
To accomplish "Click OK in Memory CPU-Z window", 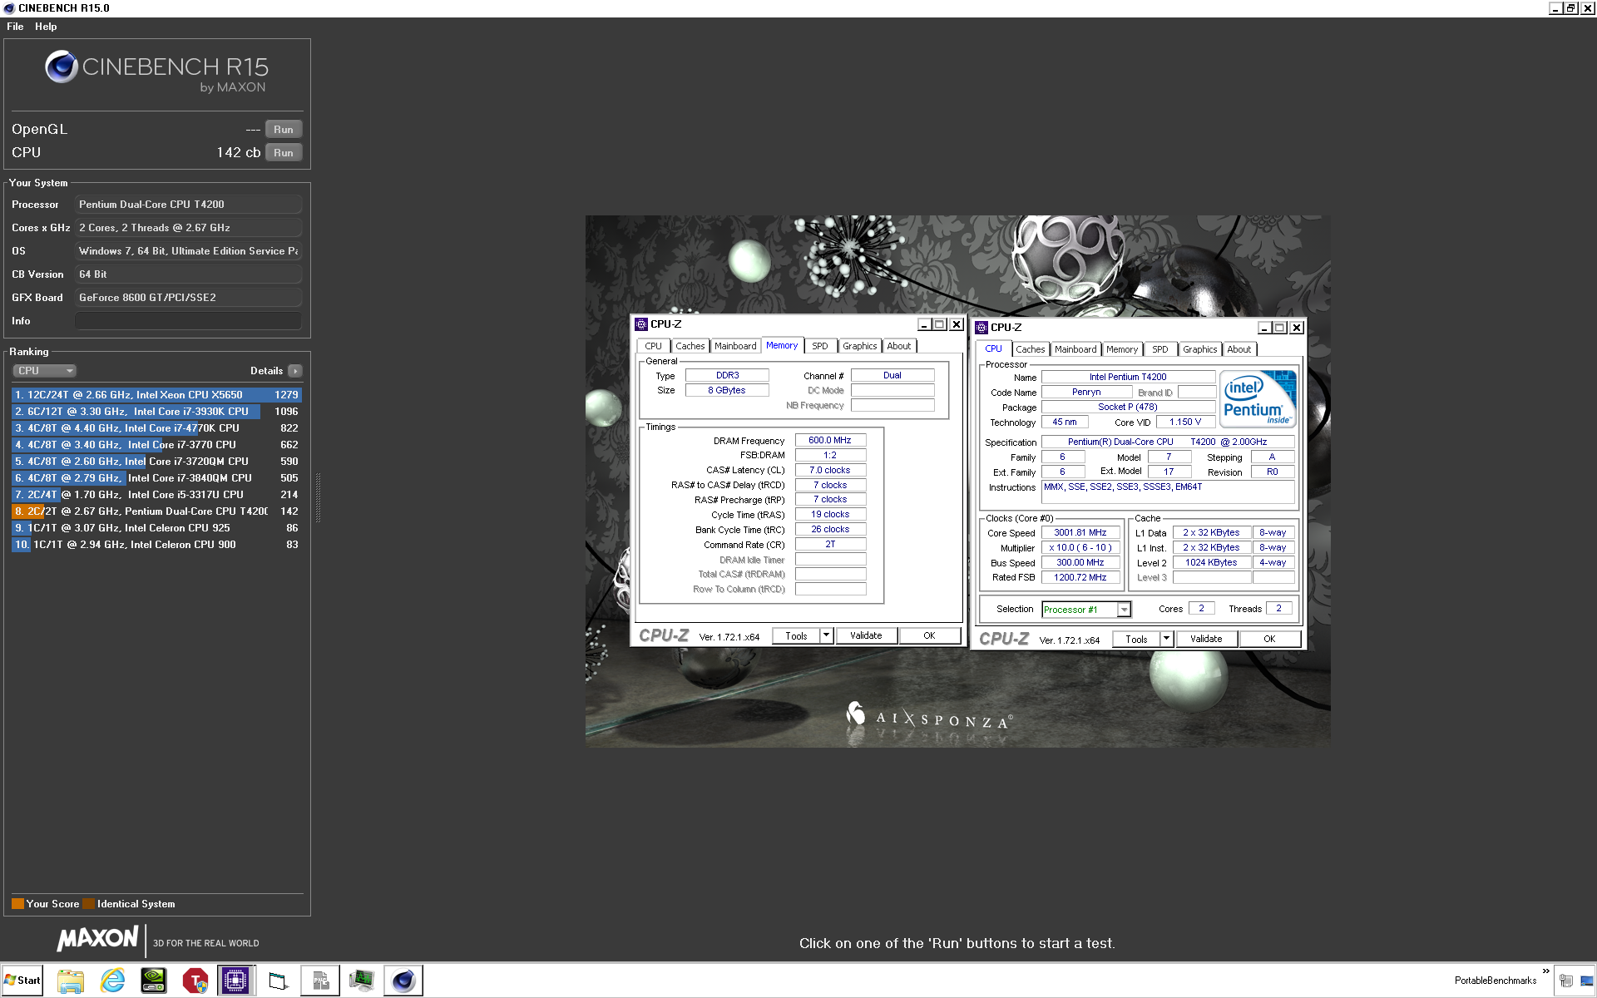I will 929,636.
